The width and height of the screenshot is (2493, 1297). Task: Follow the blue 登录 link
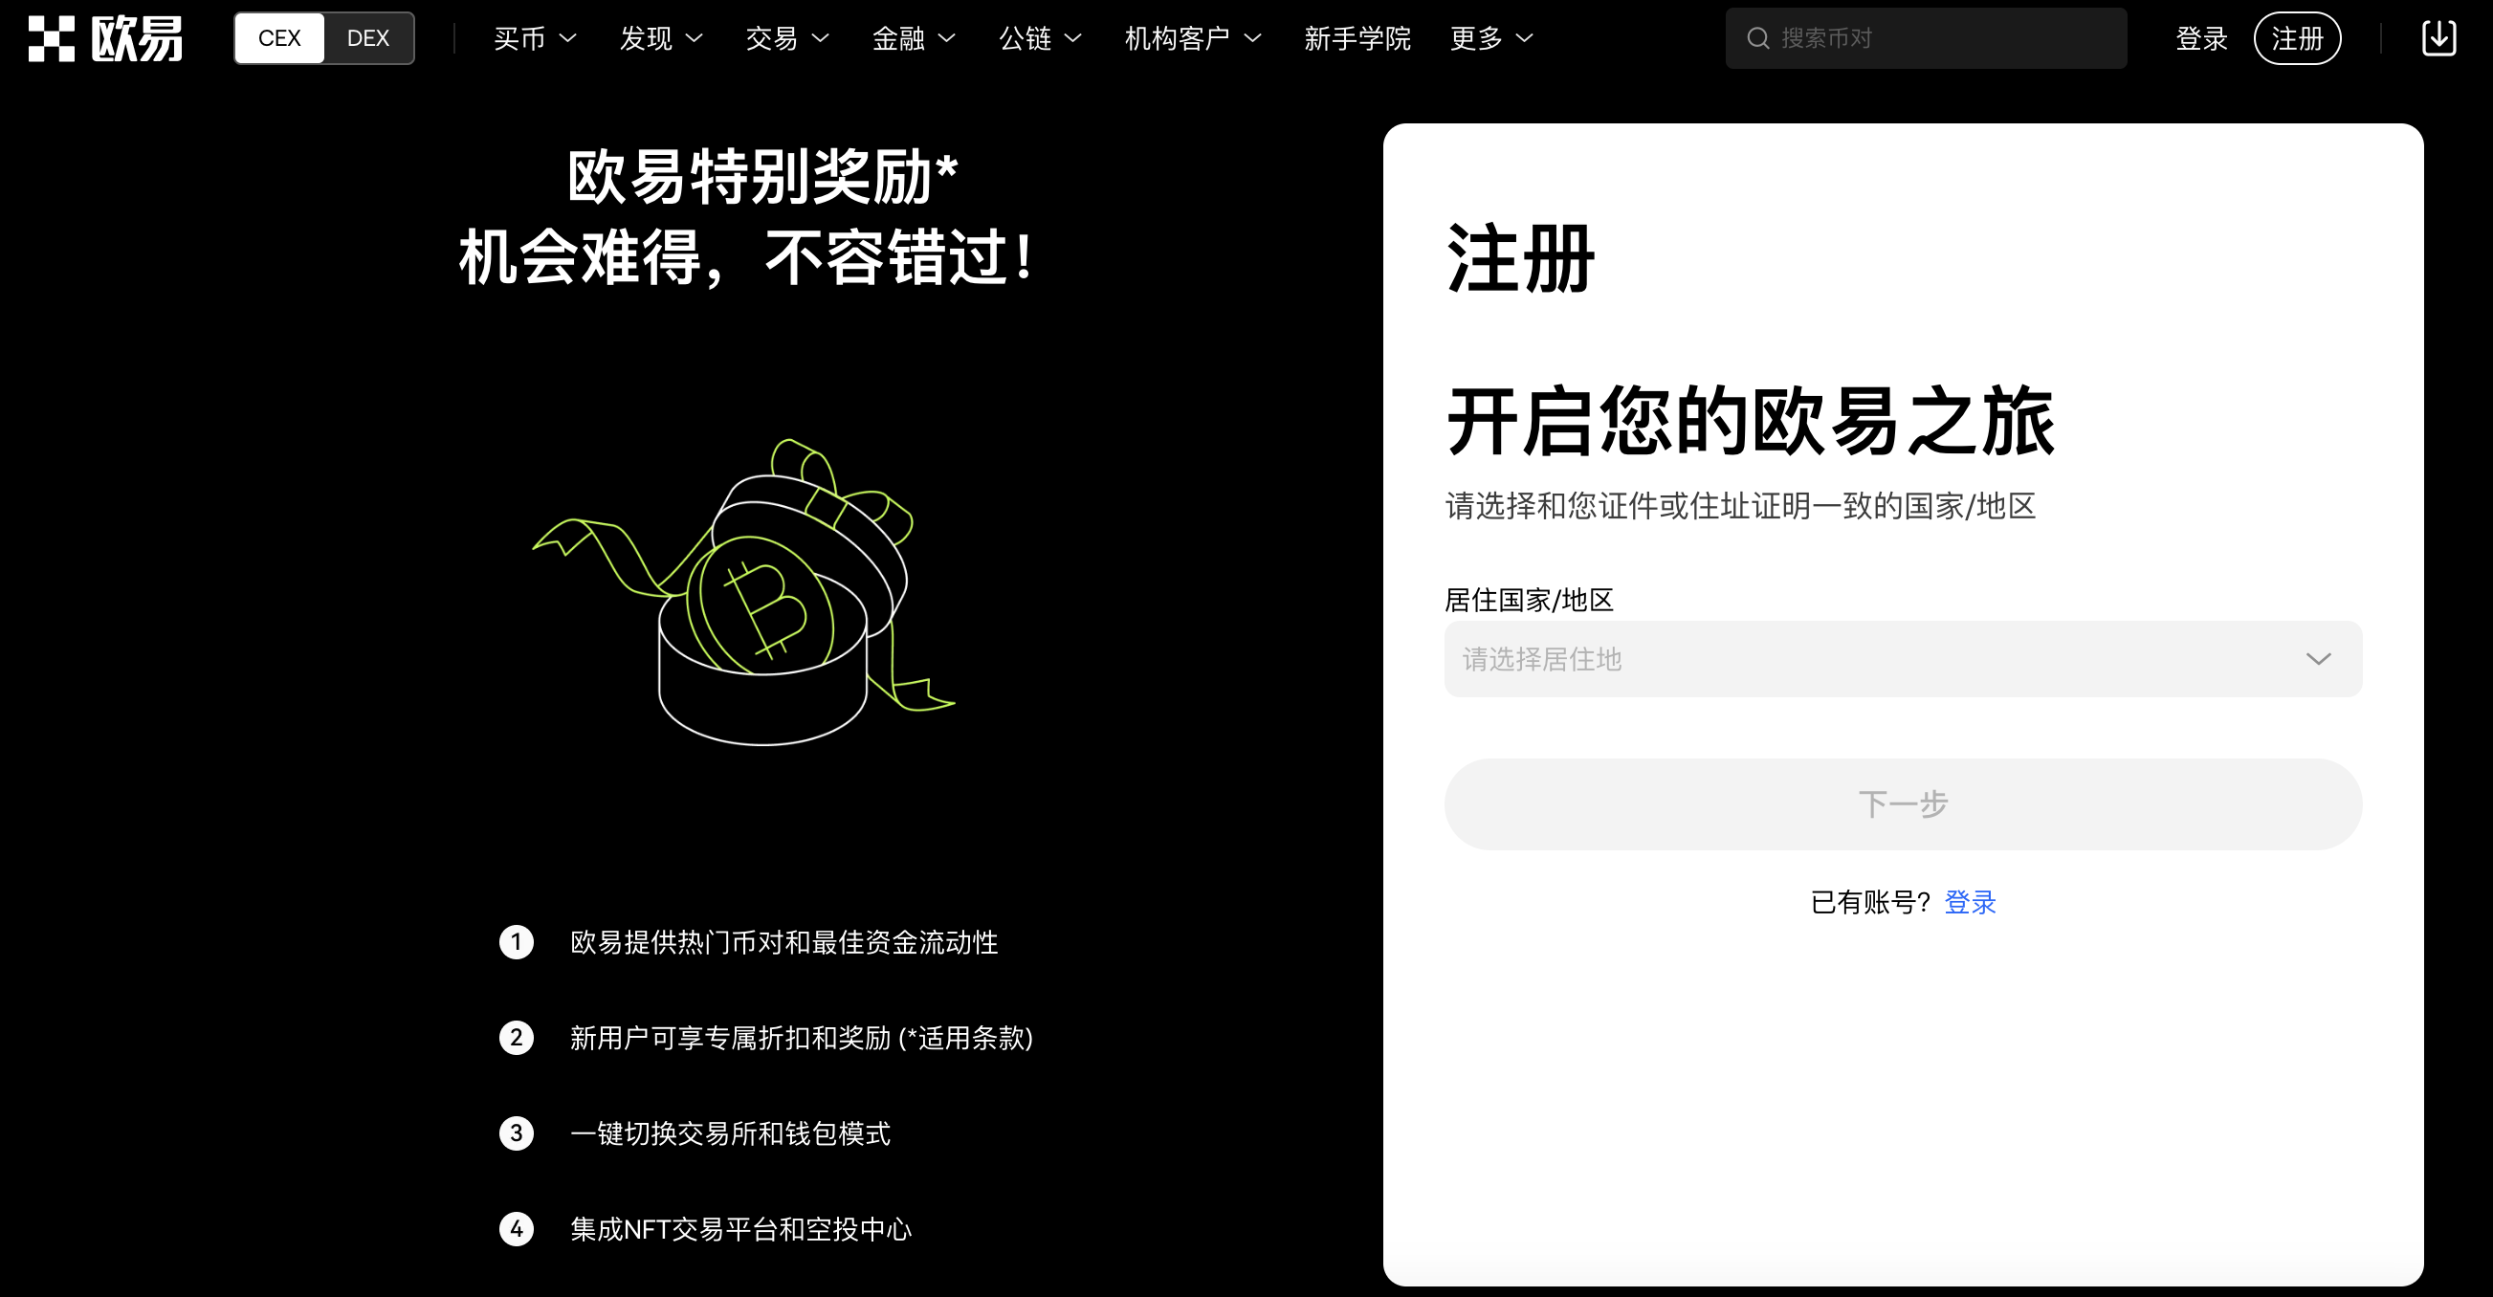(1971, 902)
